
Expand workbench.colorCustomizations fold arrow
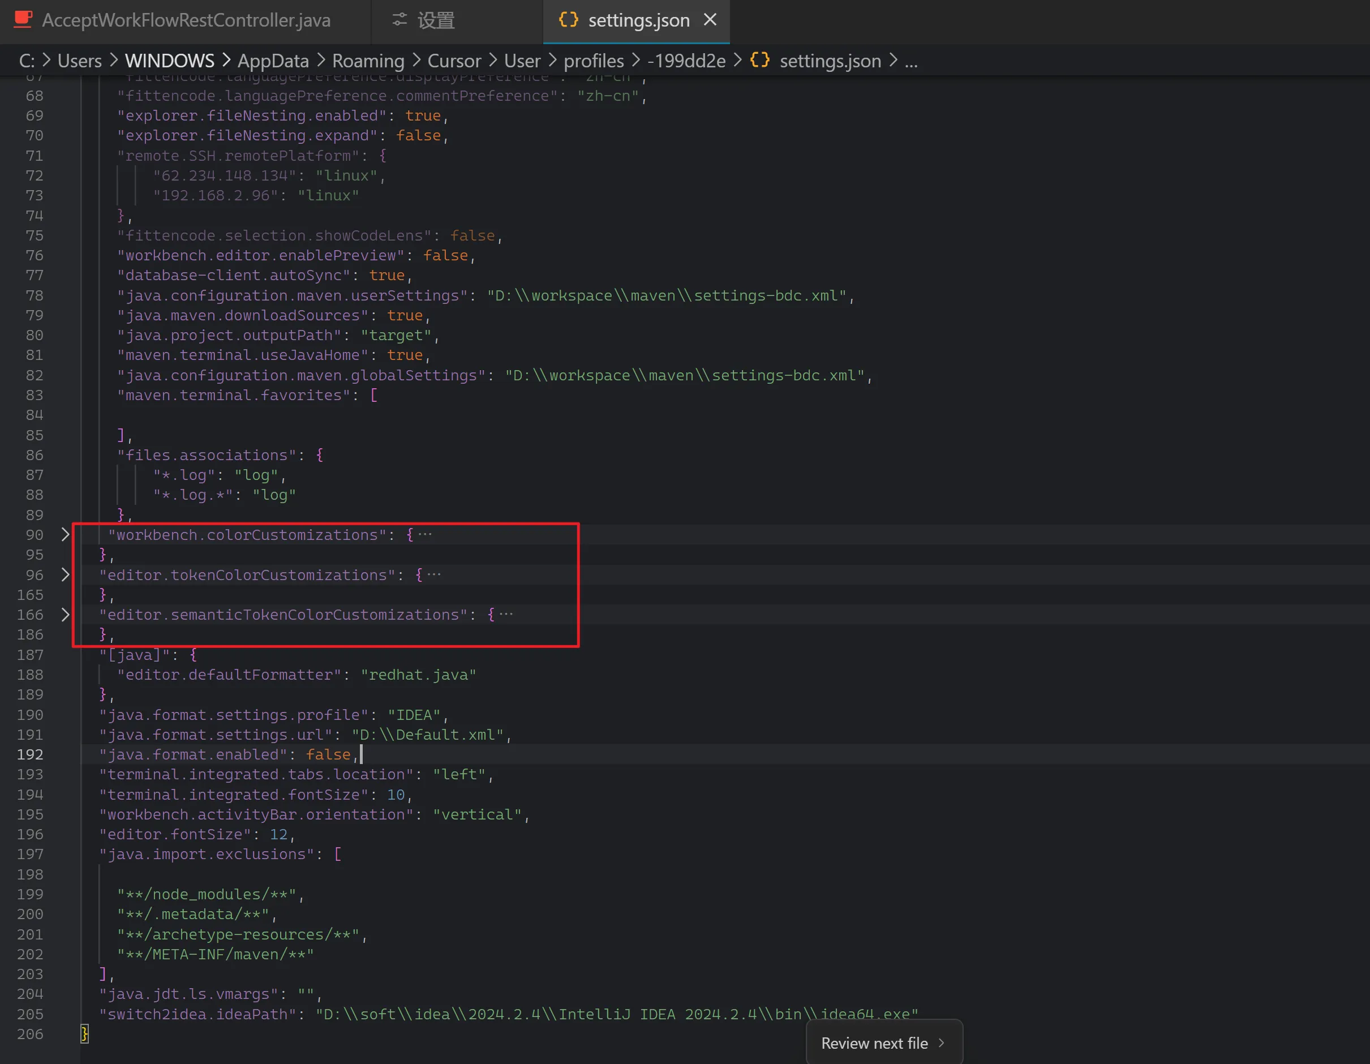coord(65,534)
